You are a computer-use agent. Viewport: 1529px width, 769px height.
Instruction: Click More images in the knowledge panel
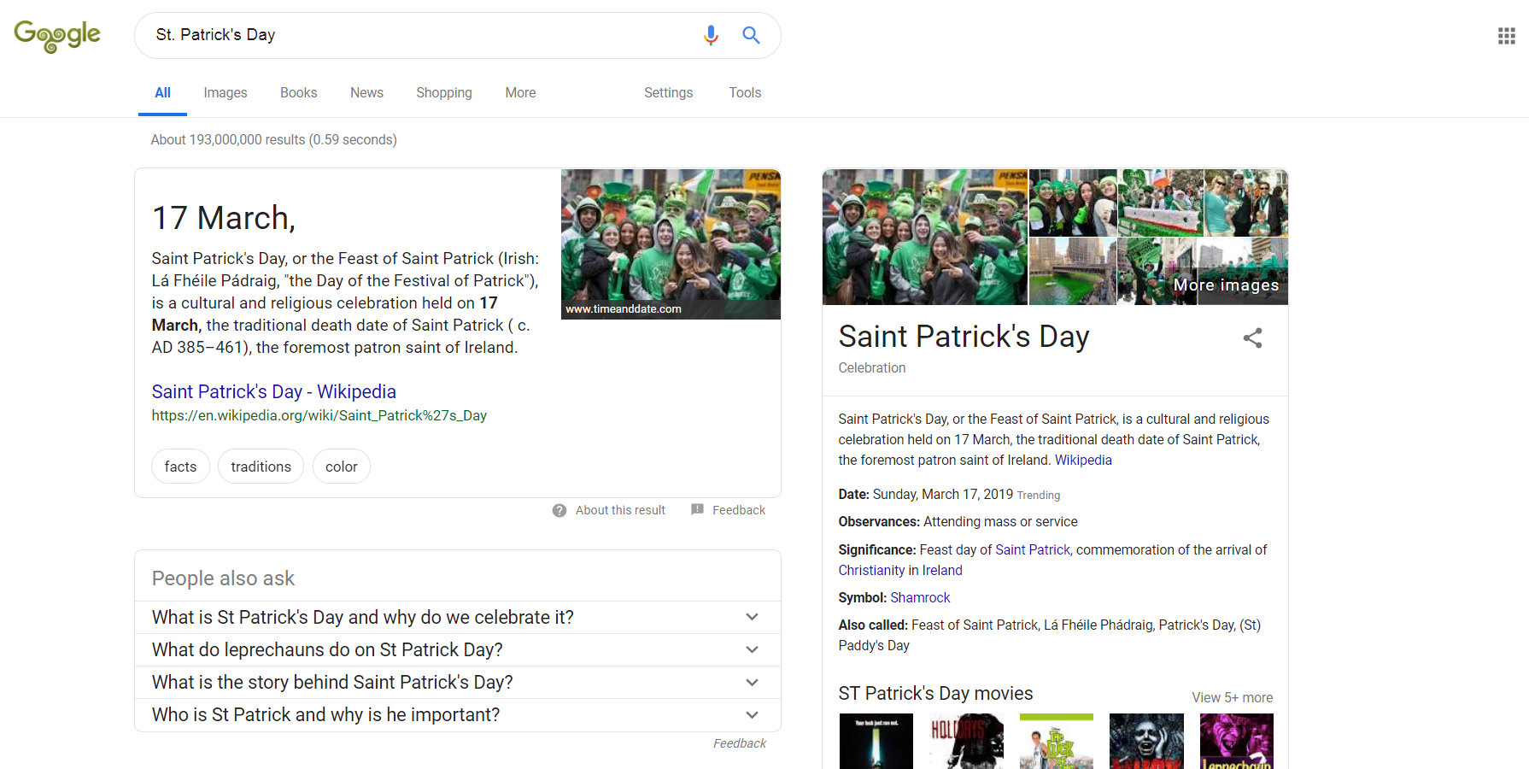1226,285
